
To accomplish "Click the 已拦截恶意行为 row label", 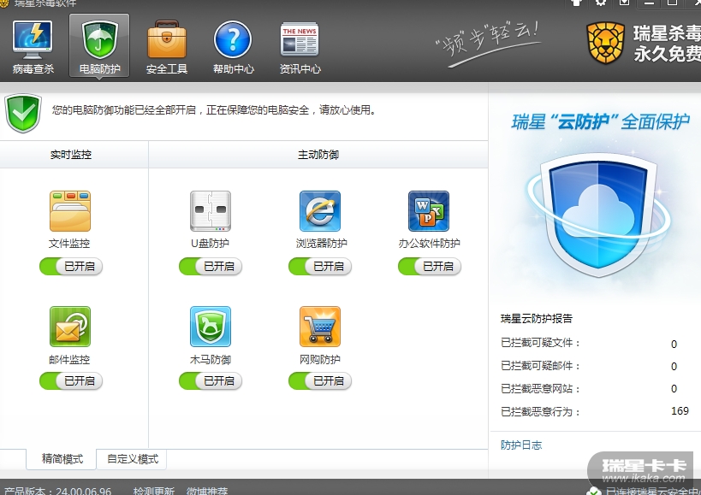I will [540, 411].
